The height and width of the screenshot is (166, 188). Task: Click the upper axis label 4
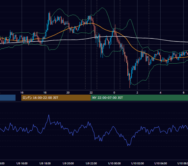pyautogui.click(x=160, y=93)
